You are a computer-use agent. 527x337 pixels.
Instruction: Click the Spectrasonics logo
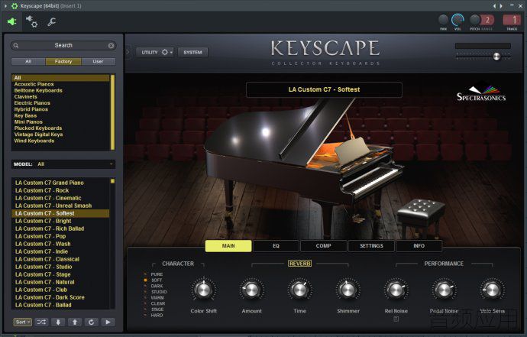(481, 92)
